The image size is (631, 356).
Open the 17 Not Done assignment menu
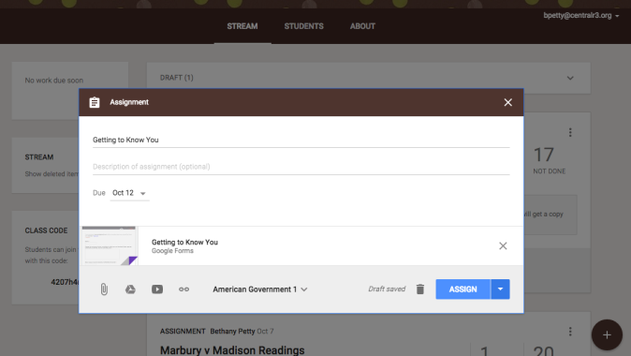pyautogui.click(x=570, y=132)
